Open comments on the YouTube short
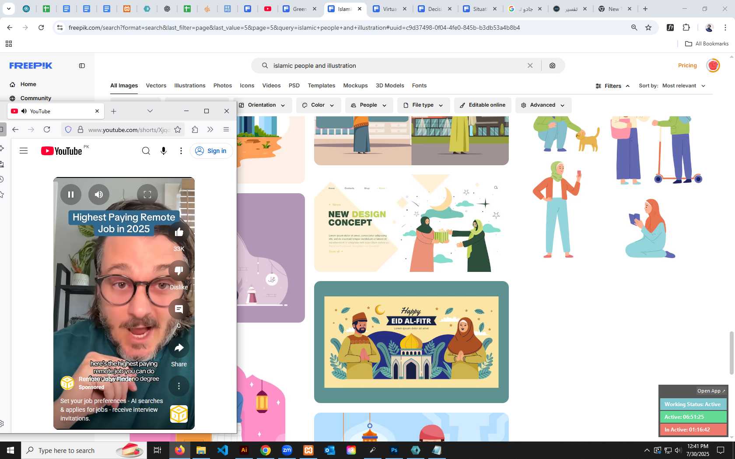 point(179,309)
